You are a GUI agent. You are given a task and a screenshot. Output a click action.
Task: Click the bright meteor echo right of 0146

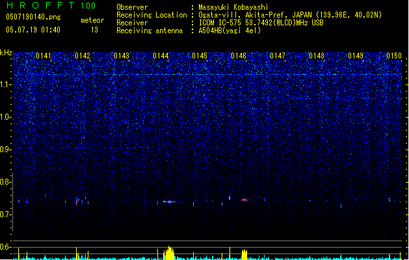click(244, 200)
